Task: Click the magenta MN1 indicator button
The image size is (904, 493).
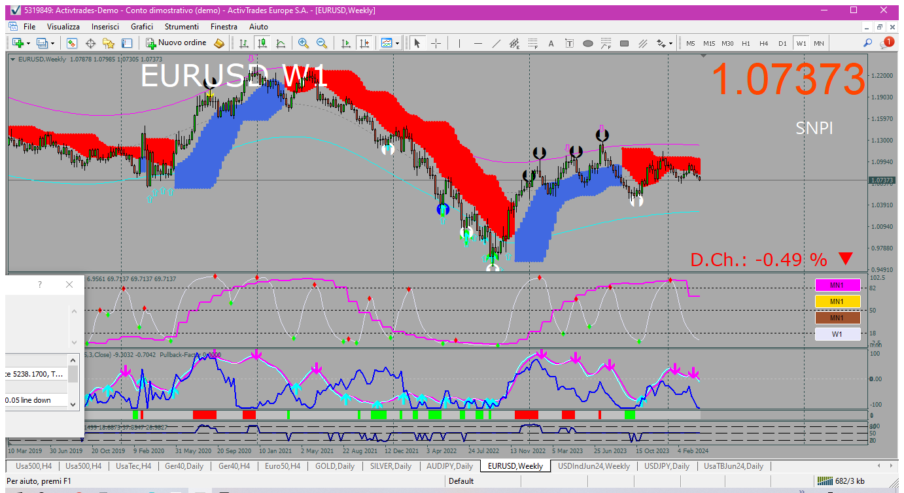Action: pyautogui.click(x=837, y=285)
